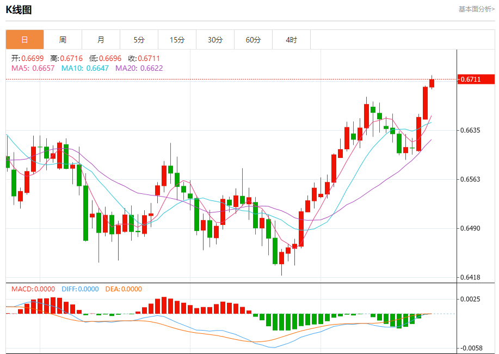Click the MA20 0.6622 indicator label

[139, 68]
